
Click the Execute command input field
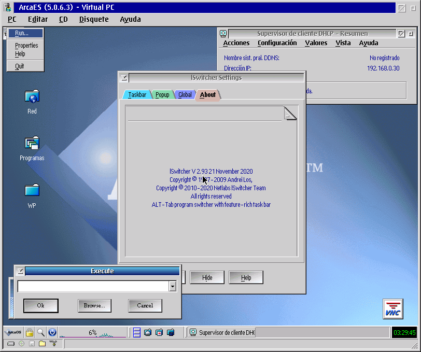[93, 286]
